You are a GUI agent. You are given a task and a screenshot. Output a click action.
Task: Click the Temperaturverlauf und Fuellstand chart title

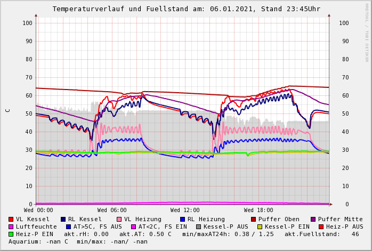pyautogui.click(x=186, y=9)
